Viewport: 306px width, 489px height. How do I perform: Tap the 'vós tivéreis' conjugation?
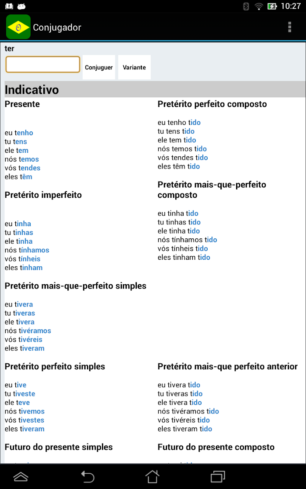point(24,339)
